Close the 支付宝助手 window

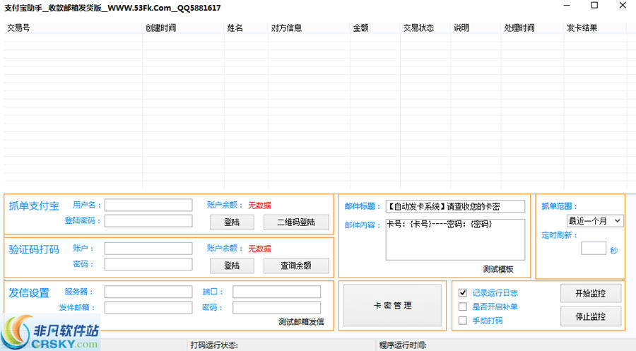(x=623, y=5)
